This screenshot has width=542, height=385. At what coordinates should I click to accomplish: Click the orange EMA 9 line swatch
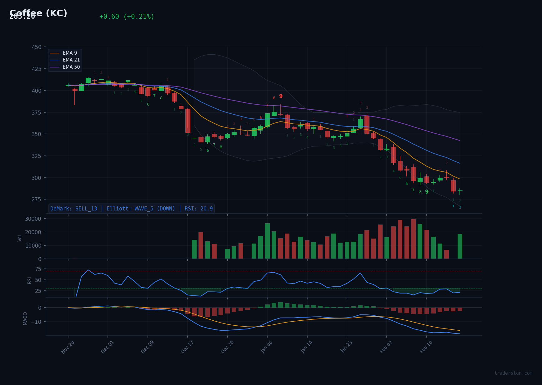pyautogui.click(x=55, y=53)
